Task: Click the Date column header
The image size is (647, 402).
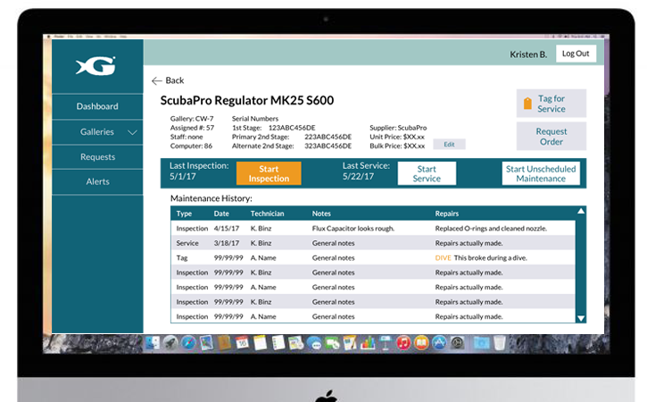Action: pyautogui.click(x=221, y=214)
